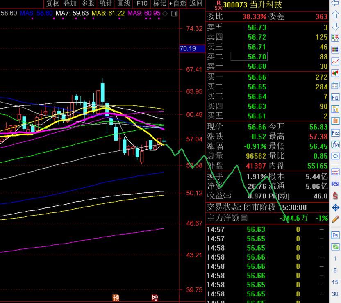Click the 最低 value 56.45

pyautogui.click(x=318, y=146)
